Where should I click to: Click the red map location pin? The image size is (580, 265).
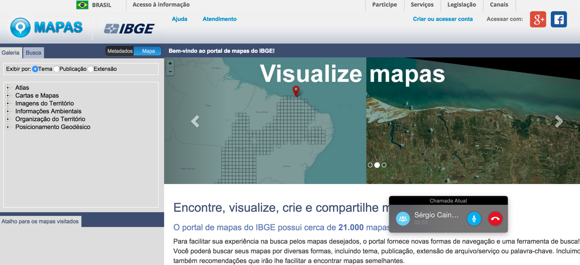pos(296,91)
